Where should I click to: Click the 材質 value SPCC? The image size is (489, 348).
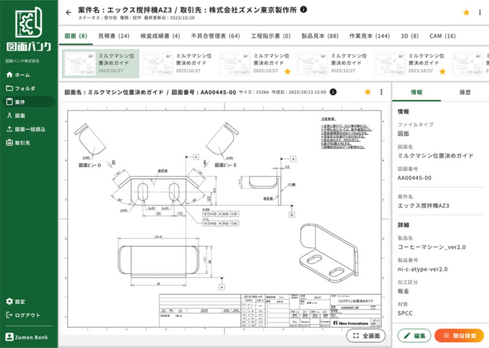coord(405,313)
